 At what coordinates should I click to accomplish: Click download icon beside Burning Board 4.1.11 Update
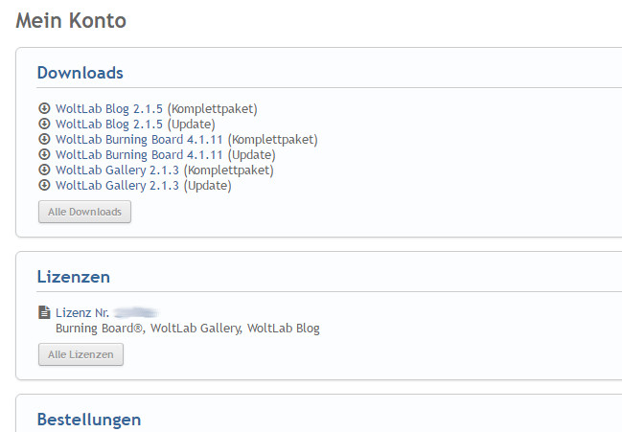[x=43, y=154]
